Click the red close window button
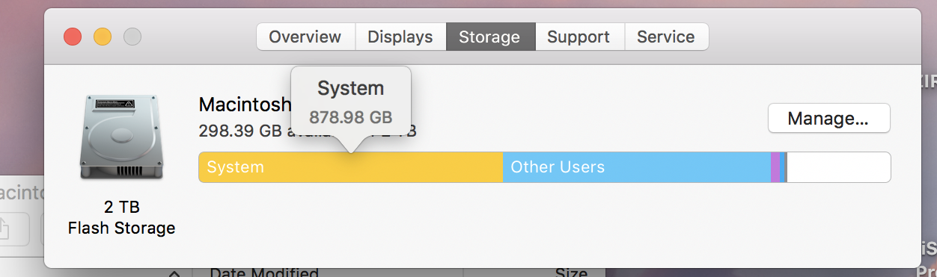The height and width of the screenshot is (277, 937). 73,37
